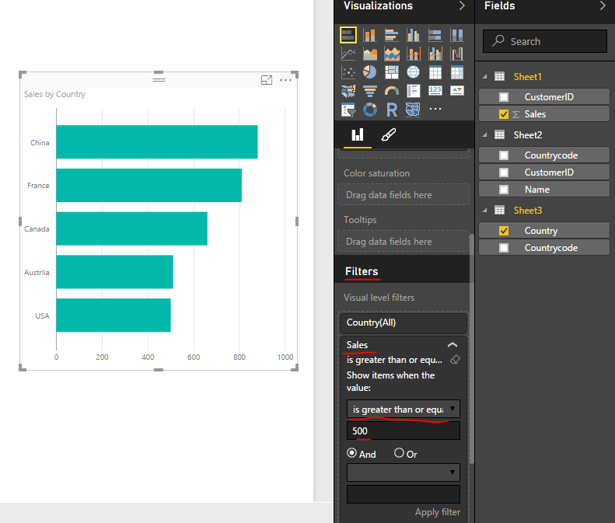Select the Pie chart visual
615x523 pixels.
[x=369, y=72]
